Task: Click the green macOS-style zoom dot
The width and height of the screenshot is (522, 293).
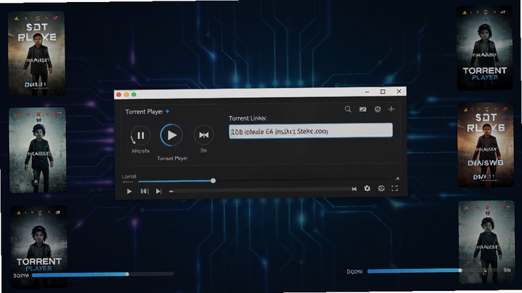Action: coord(134,94)
